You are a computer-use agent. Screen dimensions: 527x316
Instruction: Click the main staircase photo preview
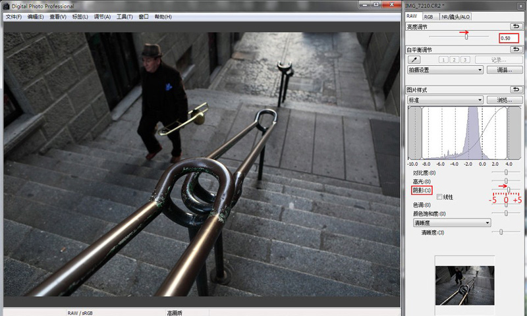point(202,164)
